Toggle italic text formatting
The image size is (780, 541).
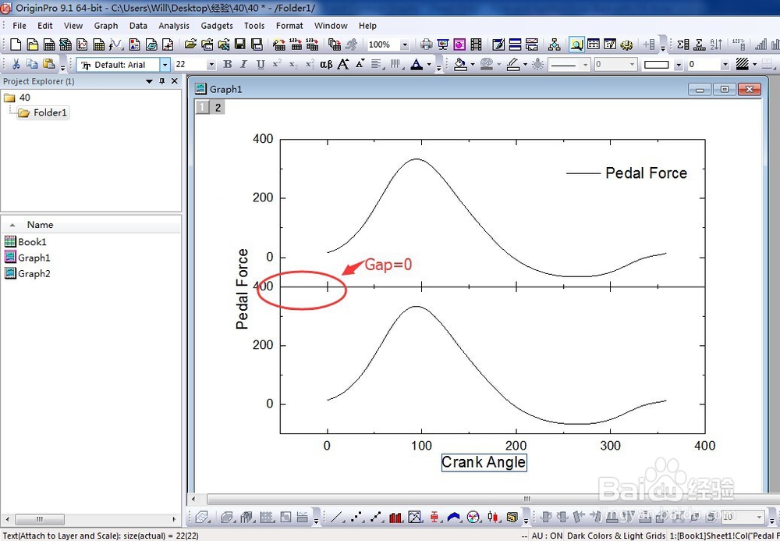pyautogui.click(x=243, y=64)
